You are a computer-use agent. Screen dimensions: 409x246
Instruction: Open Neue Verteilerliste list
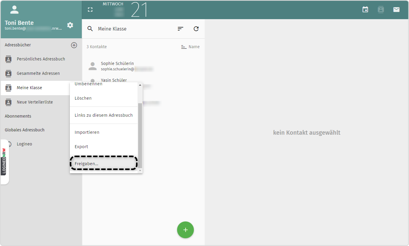[x=35, y=102]
